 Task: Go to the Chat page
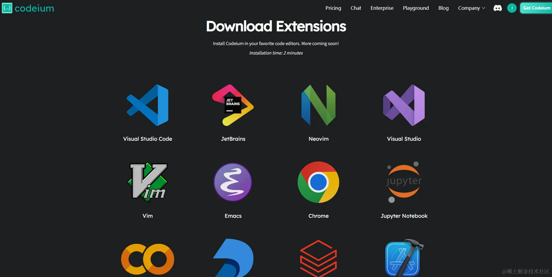click(x=356, y=8)
